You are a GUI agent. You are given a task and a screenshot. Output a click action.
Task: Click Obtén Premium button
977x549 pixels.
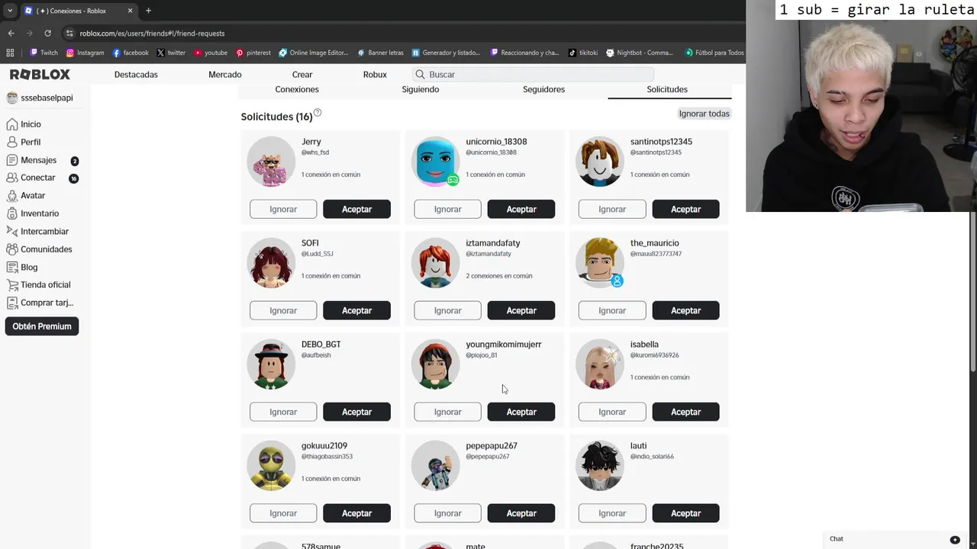click(x=42, y=326)
